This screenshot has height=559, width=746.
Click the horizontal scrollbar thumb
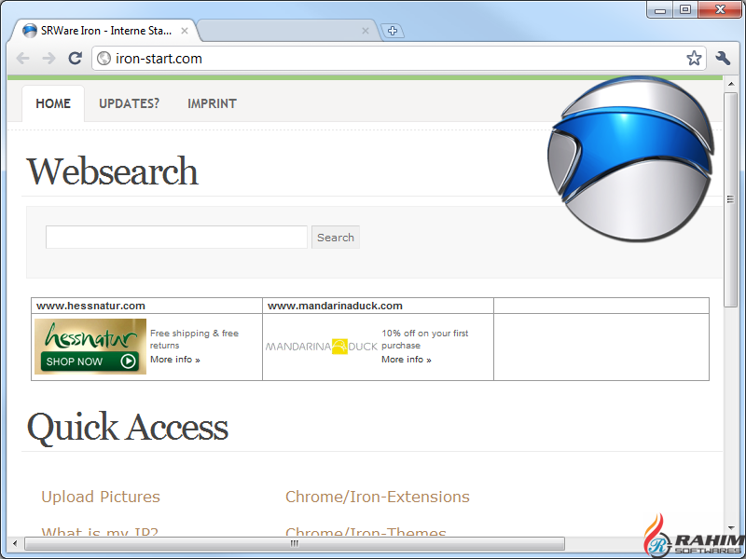click(x=295, y=543)
